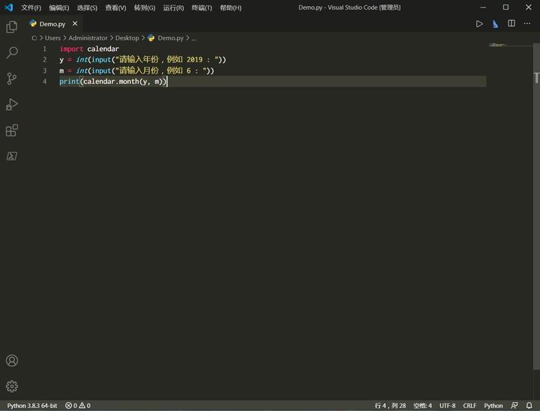The width and height of the screenshot is (540, 411).
Task: Click the minimap code preview
Action: pos(497,45)
